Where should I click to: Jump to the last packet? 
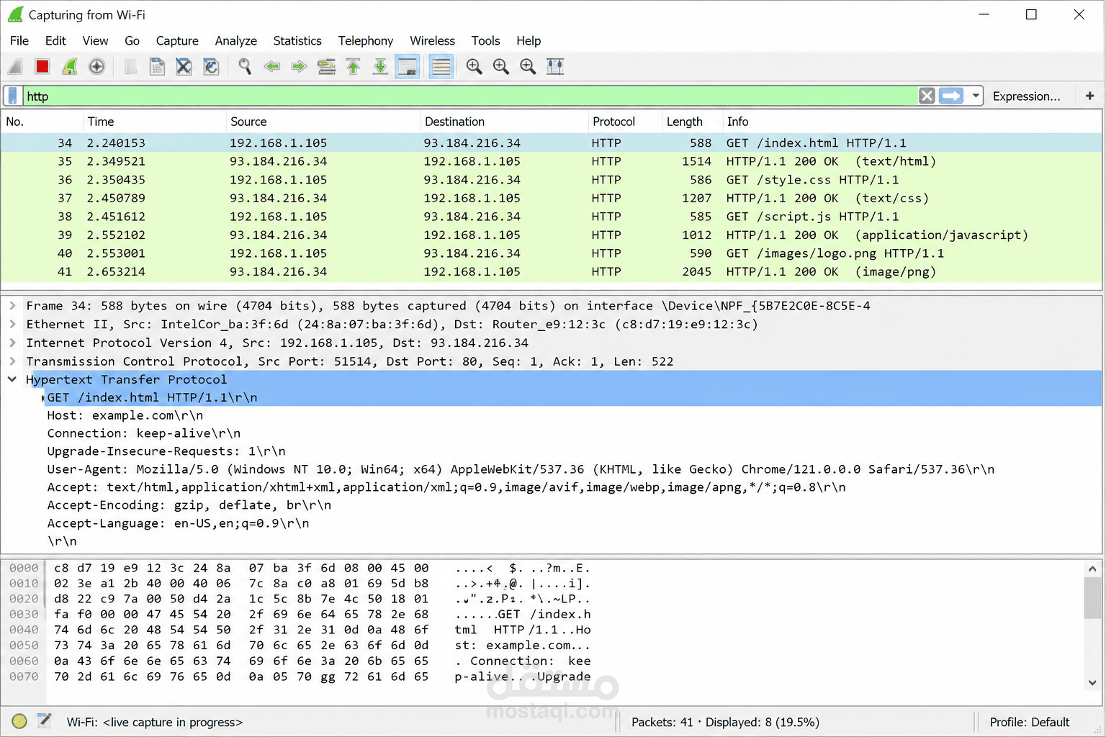[x=380, y=67]
